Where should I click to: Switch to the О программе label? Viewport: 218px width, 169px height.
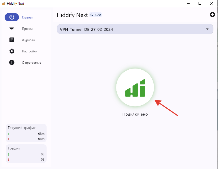(31, 63)
